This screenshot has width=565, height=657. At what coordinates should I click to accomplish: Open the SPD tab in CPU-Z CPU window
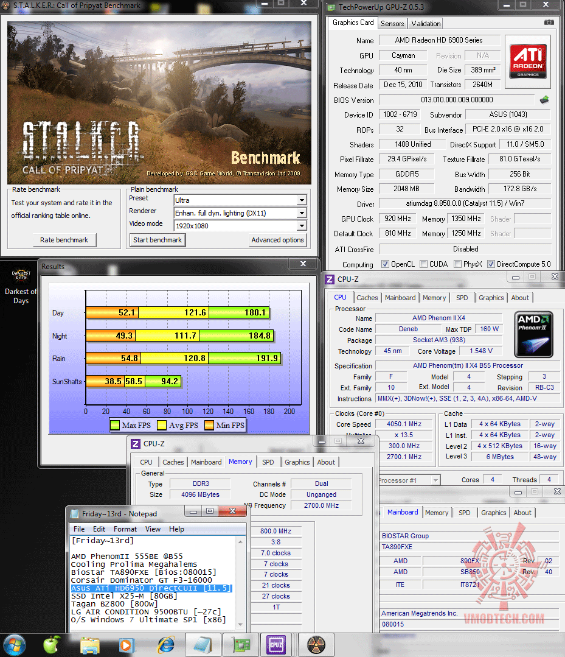(x=462, y=298)
